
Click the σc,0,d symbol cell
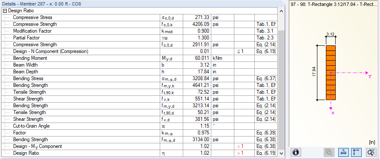click(x=172, y=18)
